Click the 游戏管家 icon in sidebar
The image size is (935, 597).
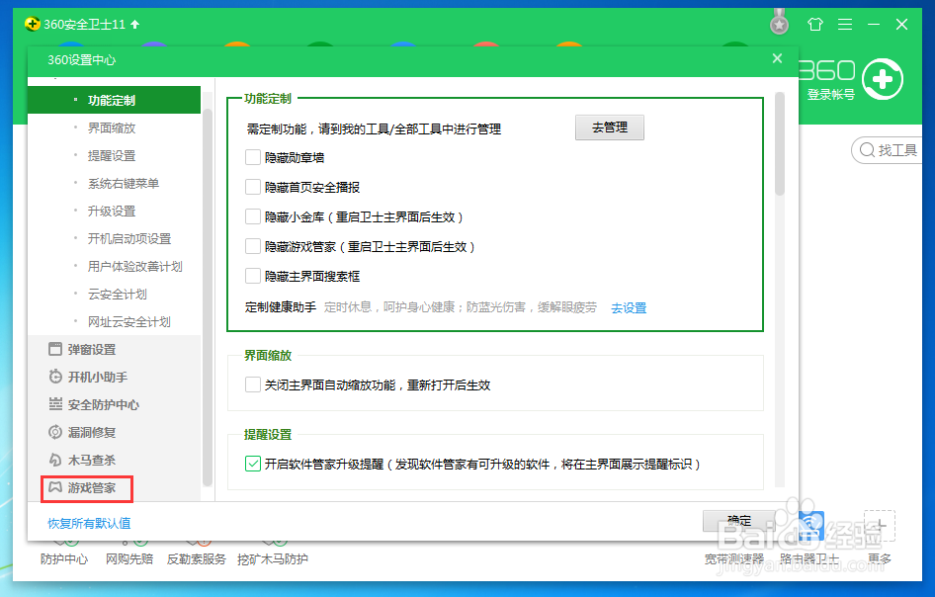coord(55,487)
